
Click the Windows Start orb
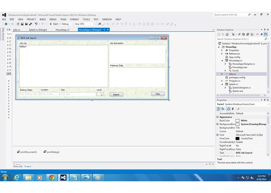[5, 178]
